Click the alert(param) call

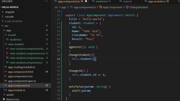pos(82,91)
